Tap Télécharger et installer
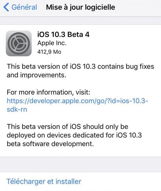 (x=44, y=181)
